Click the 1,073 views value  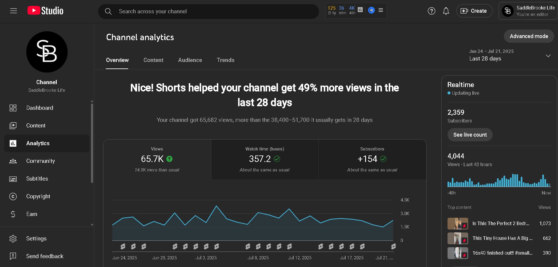(x=545, y=224)
